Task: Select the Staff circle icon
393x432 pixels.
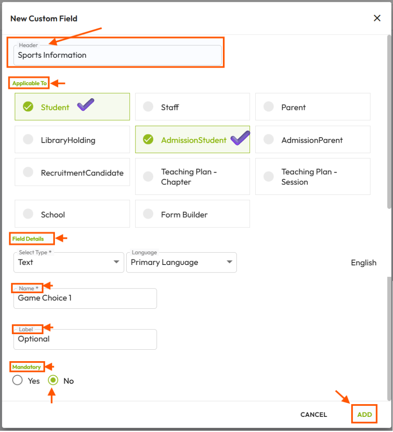Action: (148, 107)
